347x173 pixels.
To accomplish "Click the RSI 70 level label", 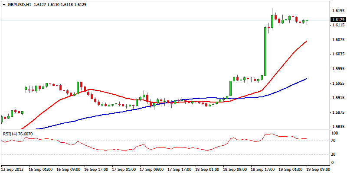I will point(334,140).
